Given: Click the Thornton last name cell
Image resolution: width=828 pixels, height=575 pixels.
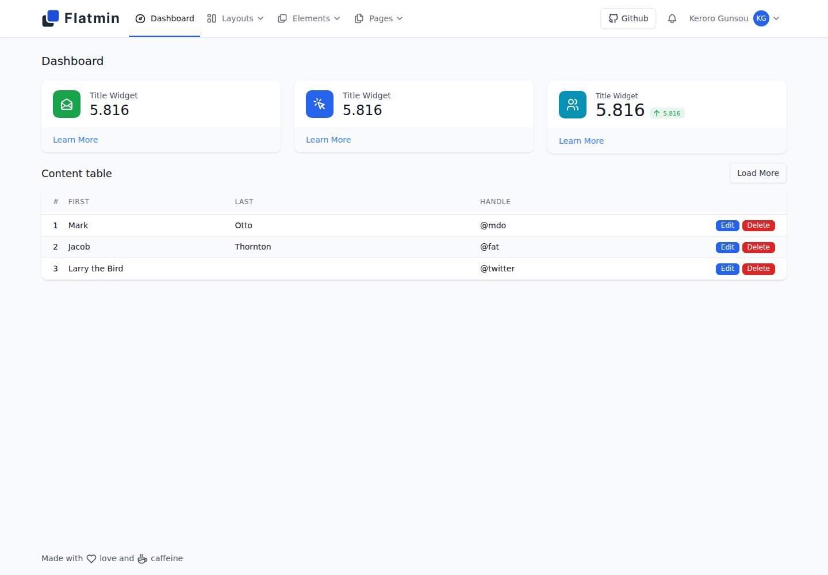Looking at the screenshot, I should [x=253, y=247].
